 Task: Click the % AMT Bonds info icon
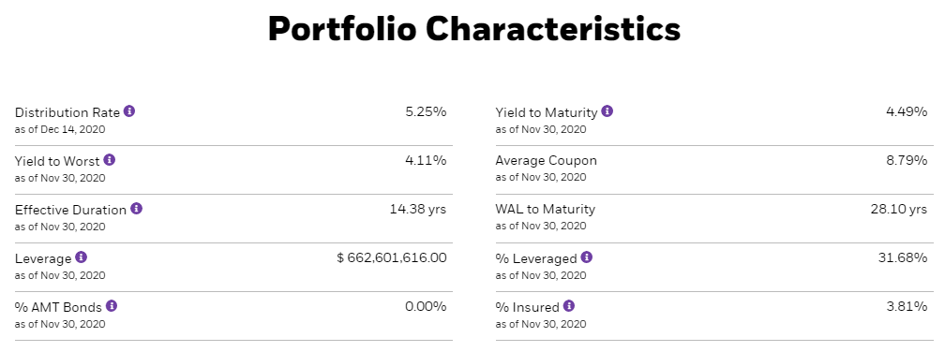(x=112, y=306)
